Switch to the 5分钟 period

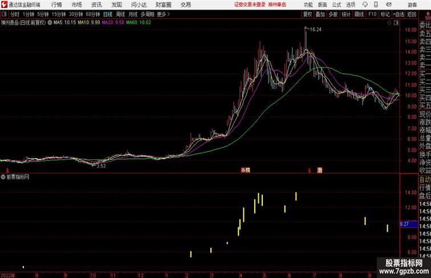43,14
